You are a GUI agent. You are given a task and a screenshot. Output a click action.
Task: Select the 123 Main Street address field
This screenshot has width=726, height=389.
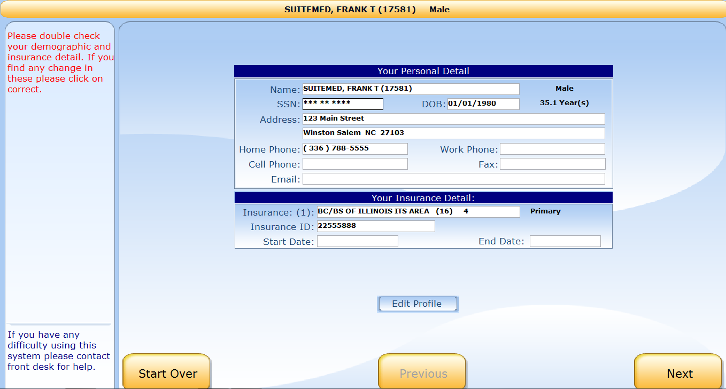coord(453,119)
